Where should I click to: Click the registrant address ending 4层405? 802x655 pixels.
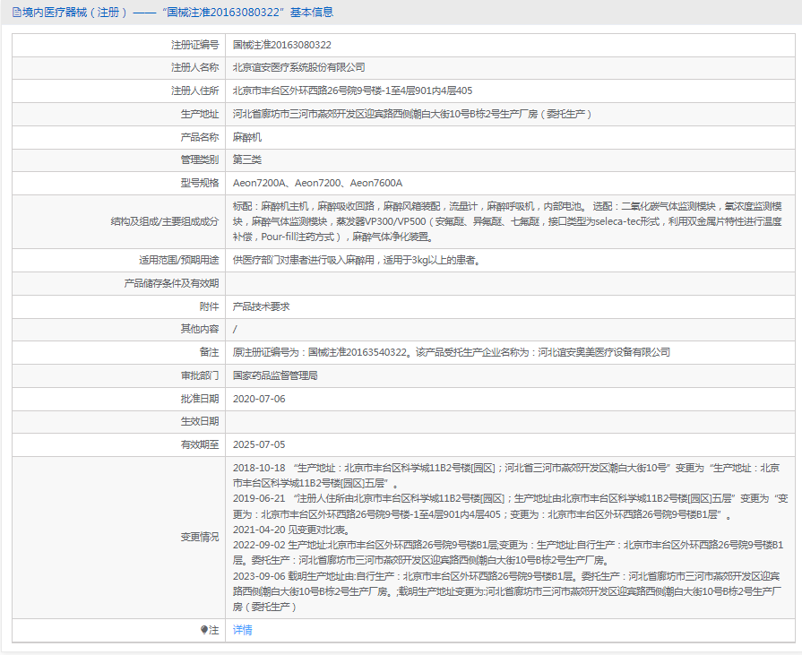[x=352, y=91]
